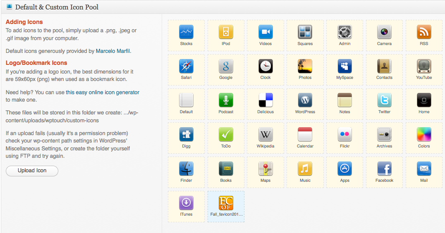Pick the Maps icon
This screenshot has height=233, width=445.
click(266, 169)
